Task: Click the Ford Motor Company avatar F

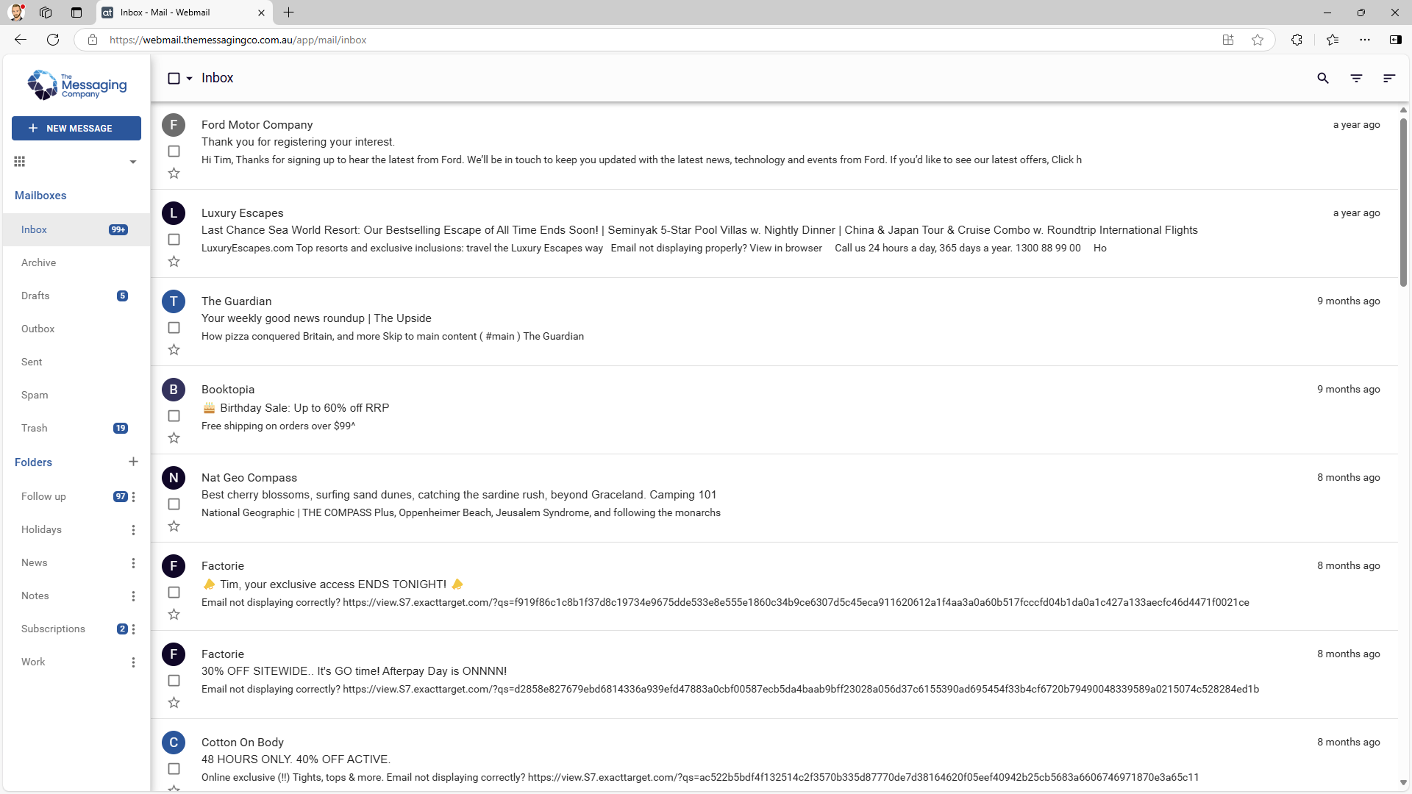Action: [174, 125]
